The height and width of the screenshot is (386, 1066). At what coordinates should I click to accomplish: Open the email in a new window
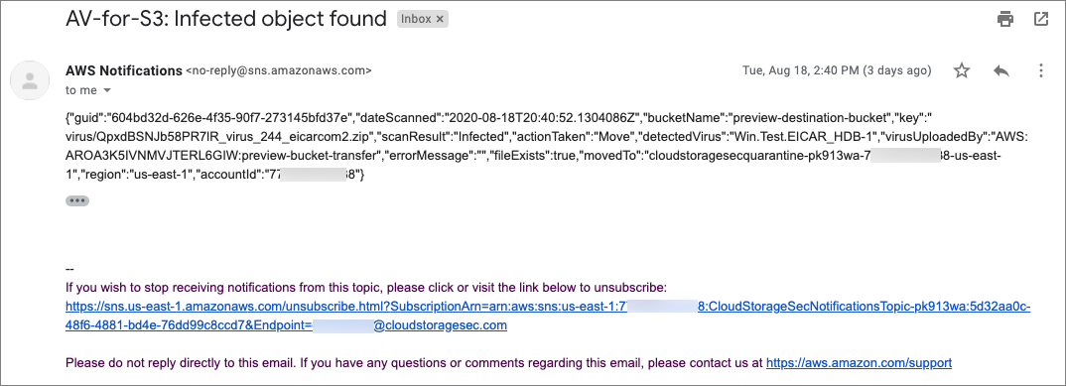(1041, 19)
